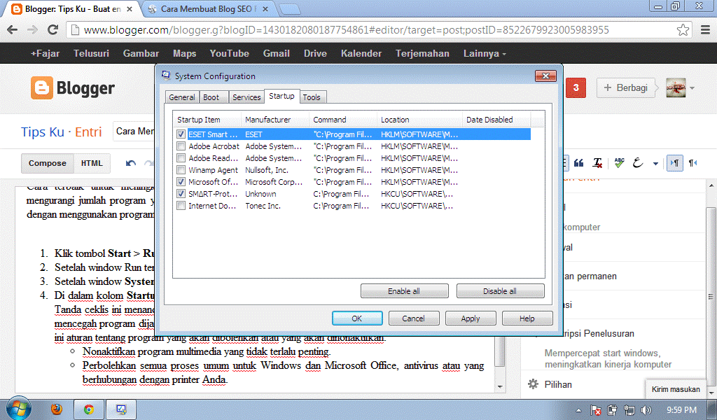Open Firefox from the taskbar
The image size is (717, 420).
pyautogui.click(x=56, y=409)
